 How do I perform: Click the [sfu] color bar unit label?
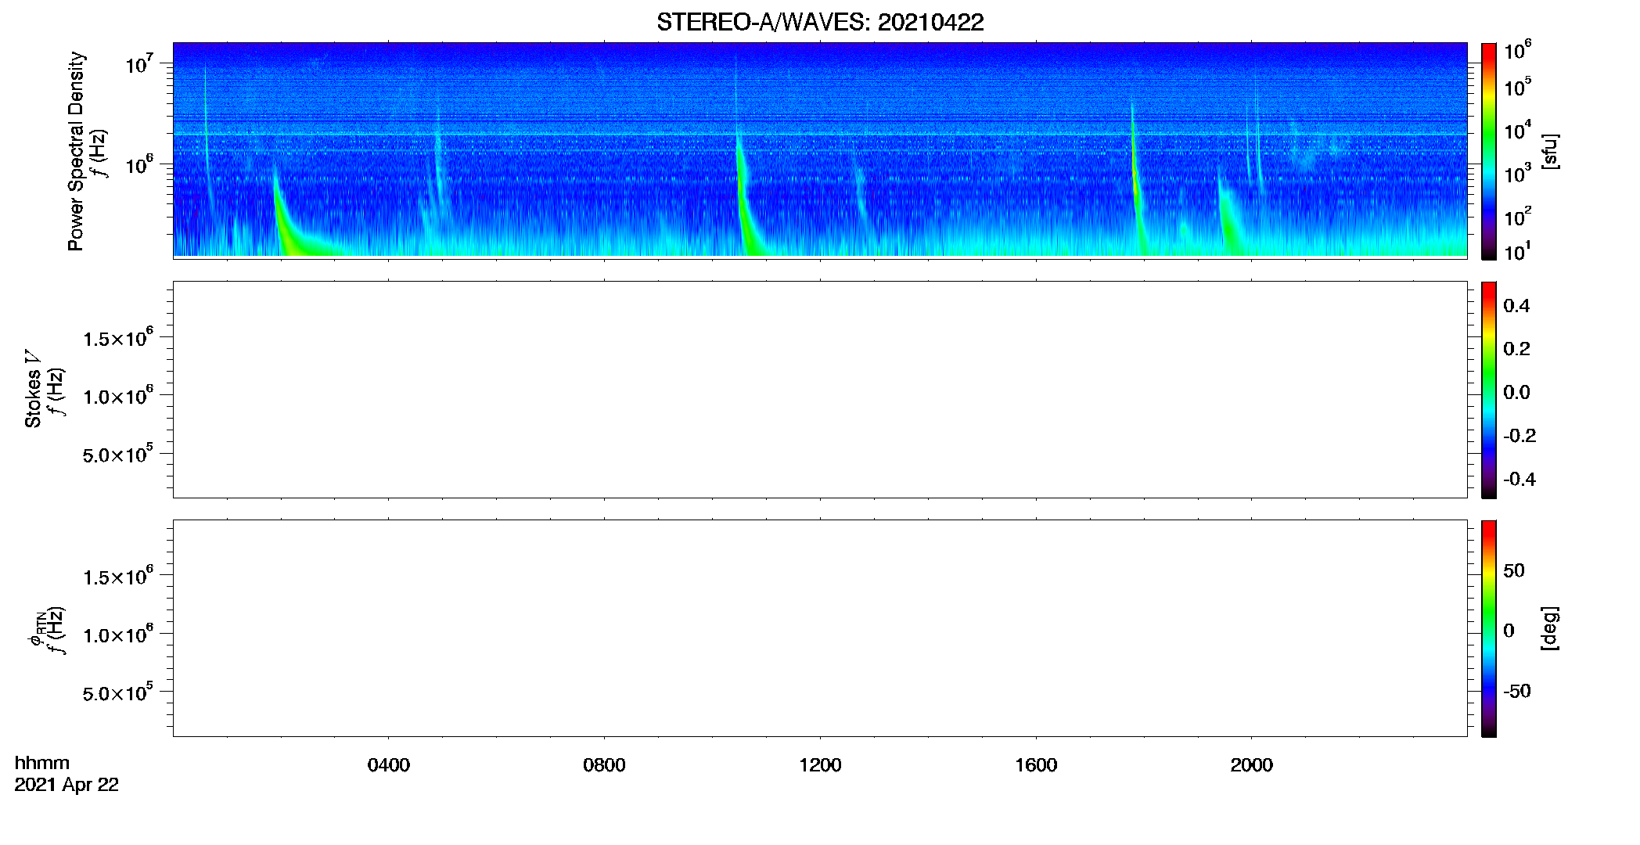click(1549, 151)
